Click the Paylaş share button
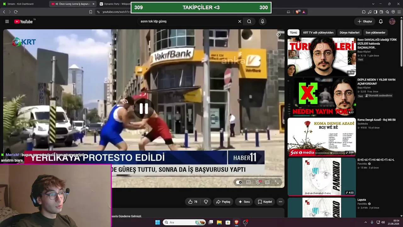Screen dimensions: 403x227 223,202
